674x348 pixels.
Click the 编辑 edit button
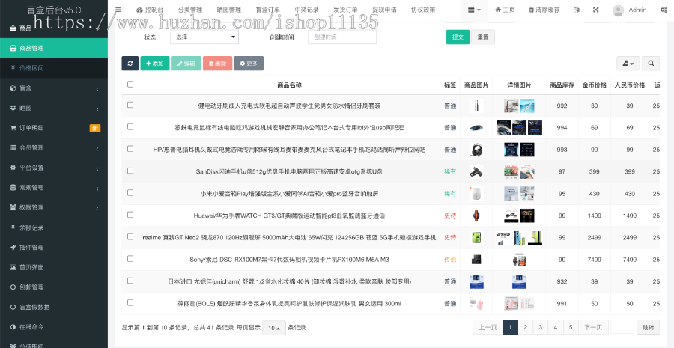[x=186, y=63]
